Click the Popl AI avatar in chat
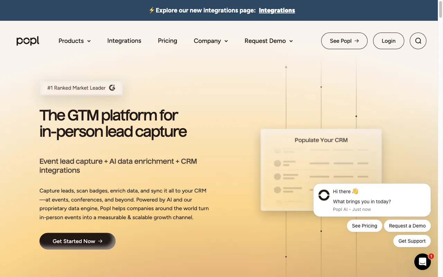The height and width of the screenshot is (277, 443). point(324,195)
